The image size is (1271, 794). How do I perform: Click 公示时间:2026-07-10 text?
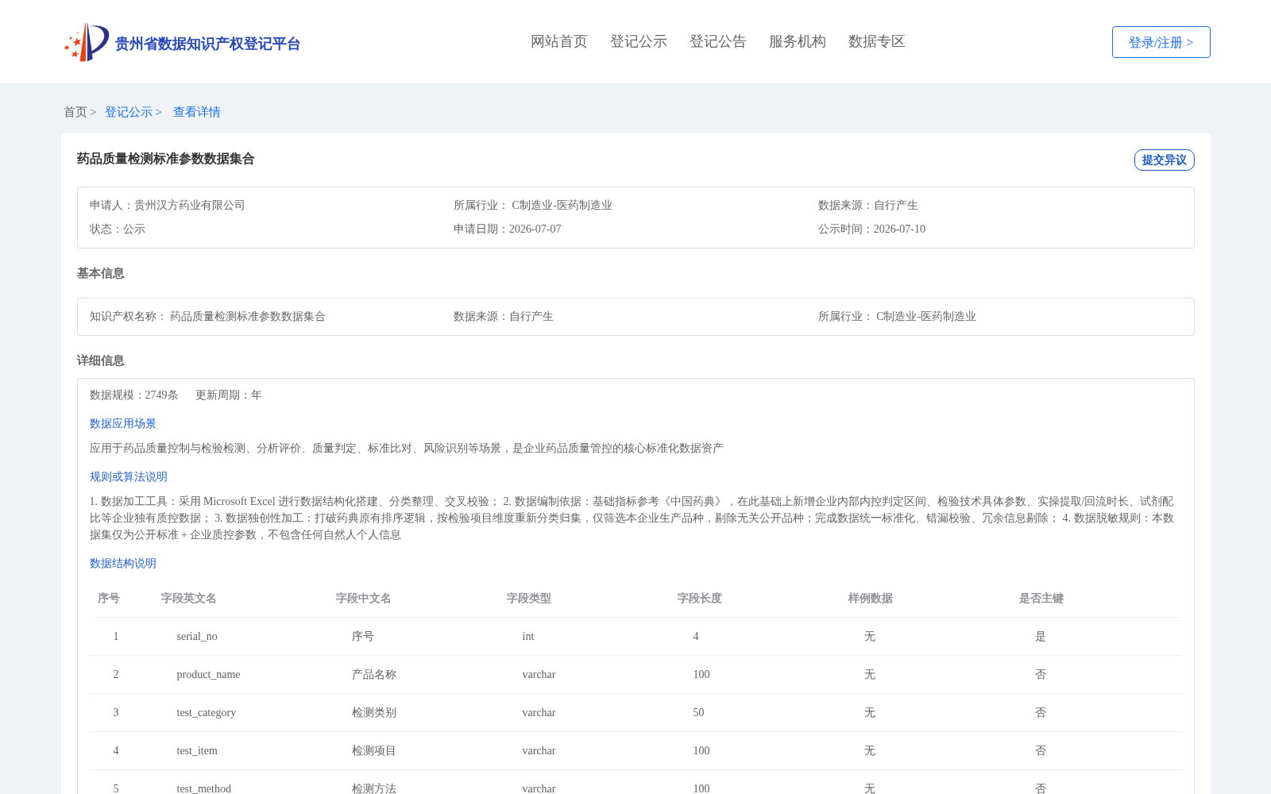pos(871,229)
